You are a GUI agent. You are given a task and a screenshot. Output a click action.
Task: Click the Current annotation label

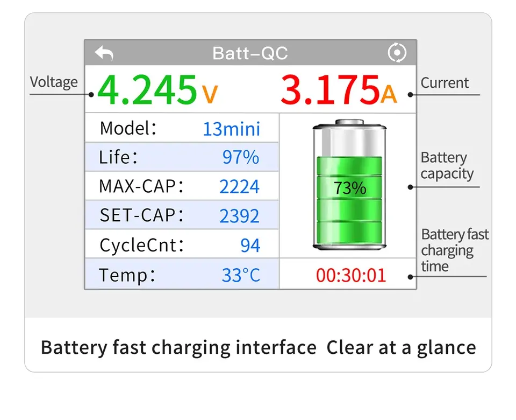pyautogui.click(x=445, y=83)
